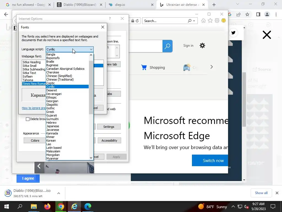Close the Fonts dialog
The image size is (282, 212).
[103, 27]
